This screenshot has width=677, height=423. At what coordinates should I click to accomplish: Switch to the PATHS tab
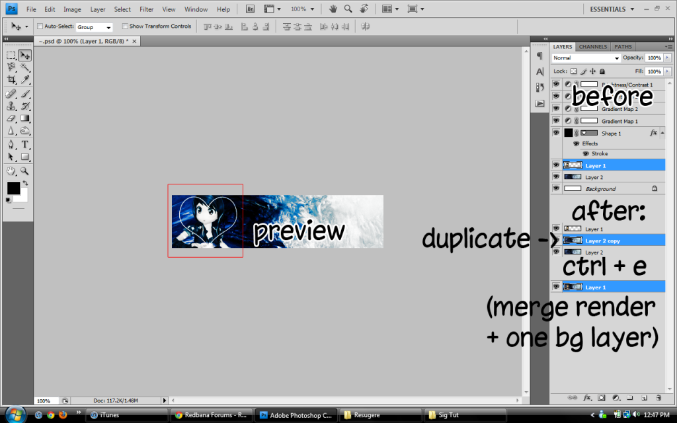(x=623, y=47)
